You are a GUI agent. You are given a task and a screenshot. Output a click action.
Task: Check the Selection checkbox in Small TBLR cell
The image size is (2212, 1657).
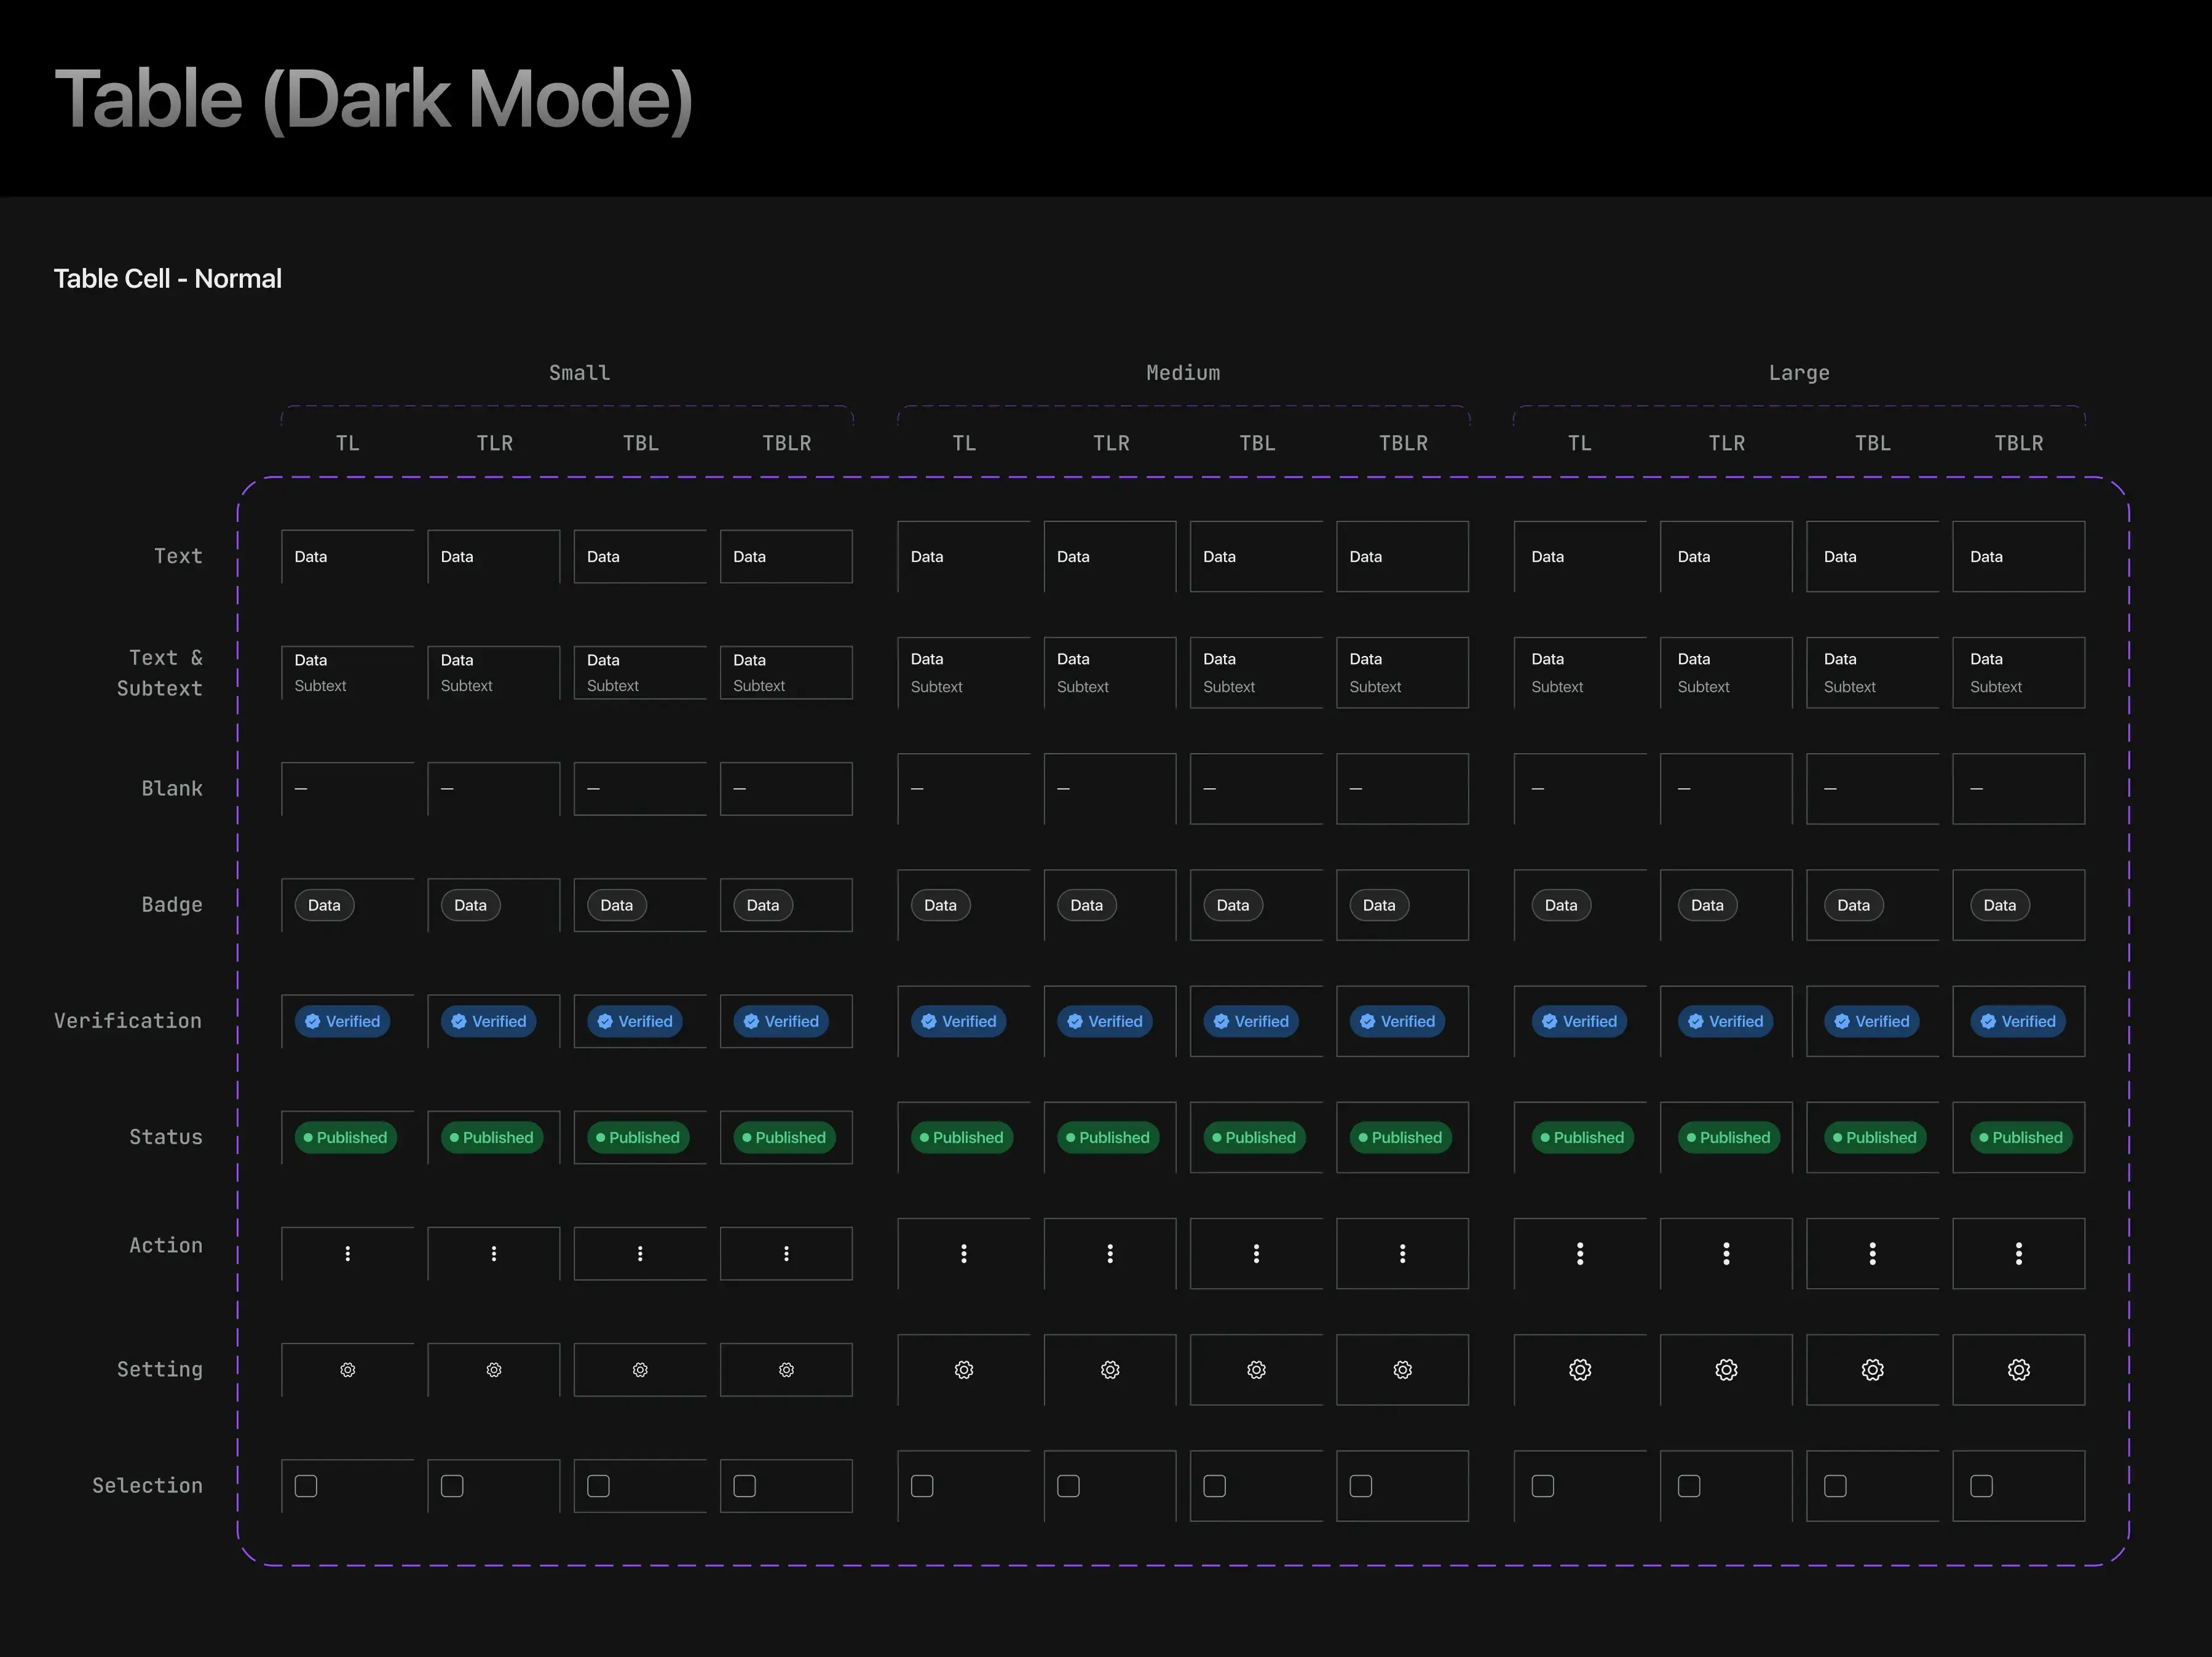pos(745,1486)
